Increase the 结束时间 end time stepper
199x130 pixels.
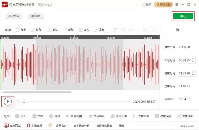[x=193, y=72]
